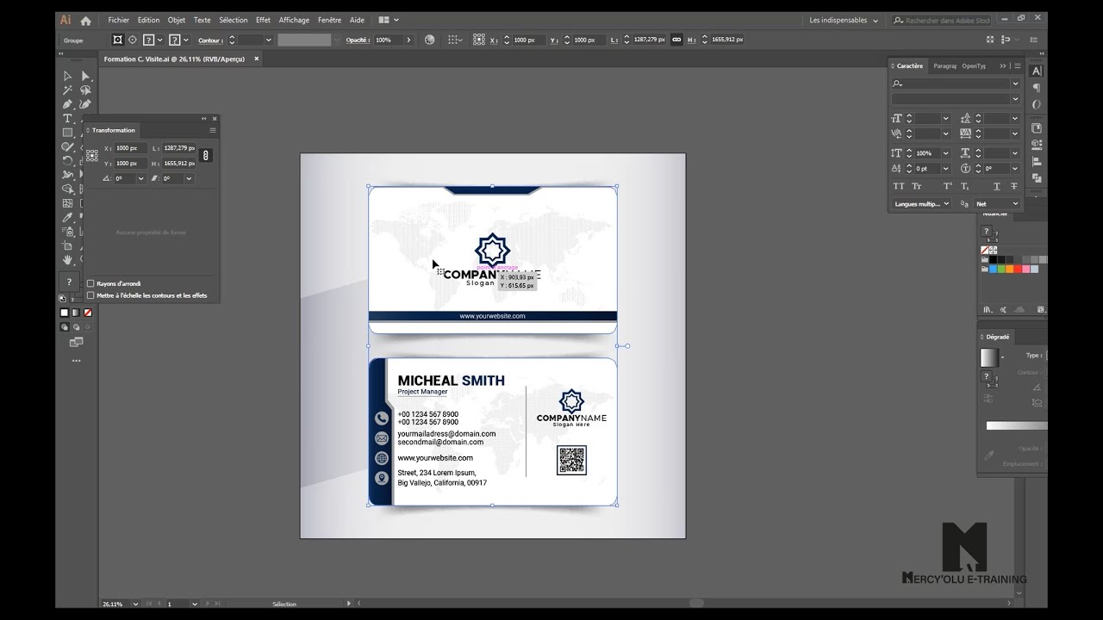Open the Effet menu
This screenshot has height=620, width=1103.
[263, 20]
